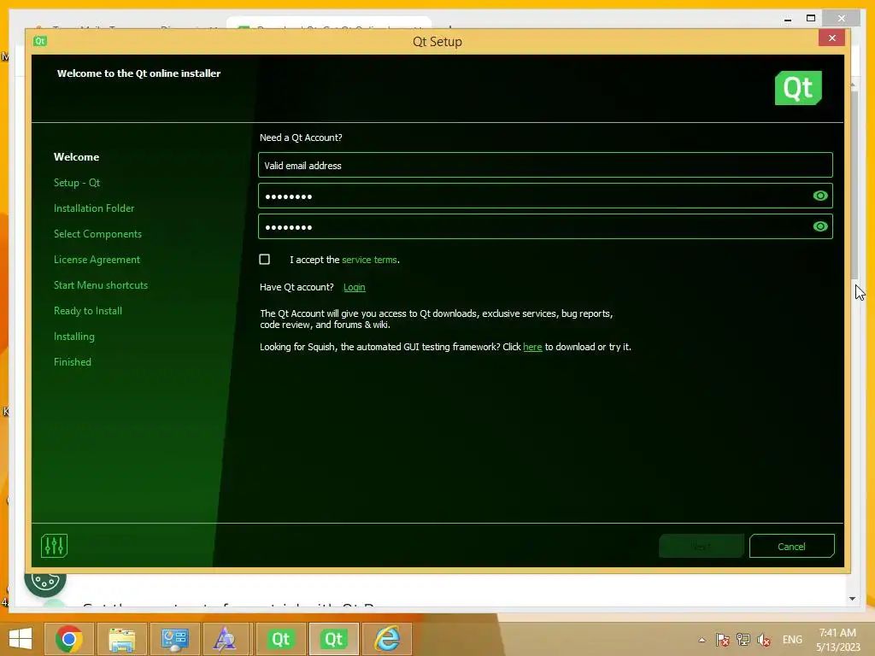The width and height of the screenshot is (875, 656).
Task: Open the service terms link
Action: pos(369,260)
